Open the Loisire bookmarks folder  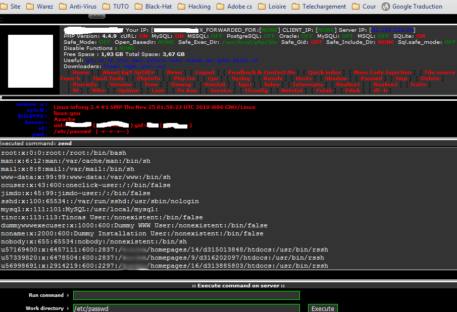pos(272,7)
